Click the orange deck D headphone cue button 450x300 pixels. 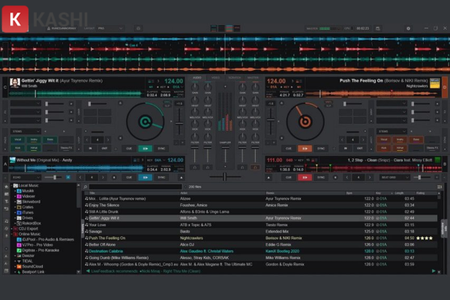pyautogui.click(x=255, y=167)
